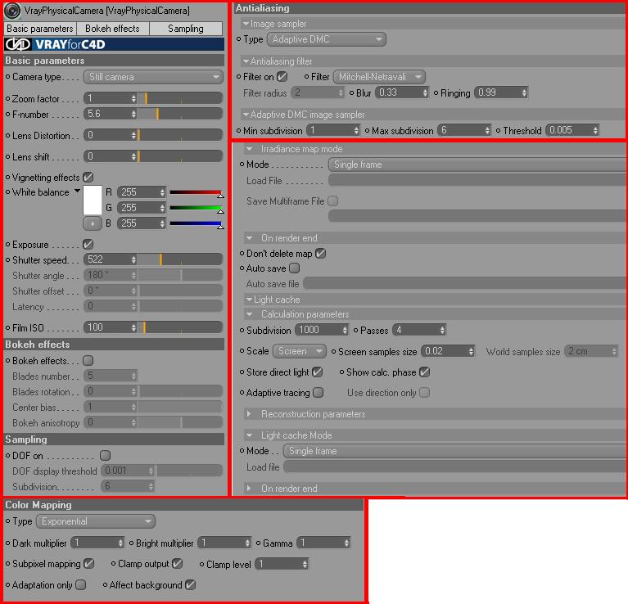Collapse the Irradiance map mode arrow
The image size is (628, 604).
(x=250, y=149)
